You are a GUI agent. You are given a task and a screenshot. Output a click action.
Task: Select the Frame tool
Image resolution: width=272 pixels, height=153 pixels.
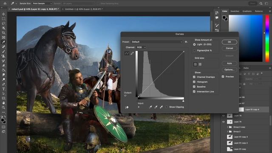(3, 37)
